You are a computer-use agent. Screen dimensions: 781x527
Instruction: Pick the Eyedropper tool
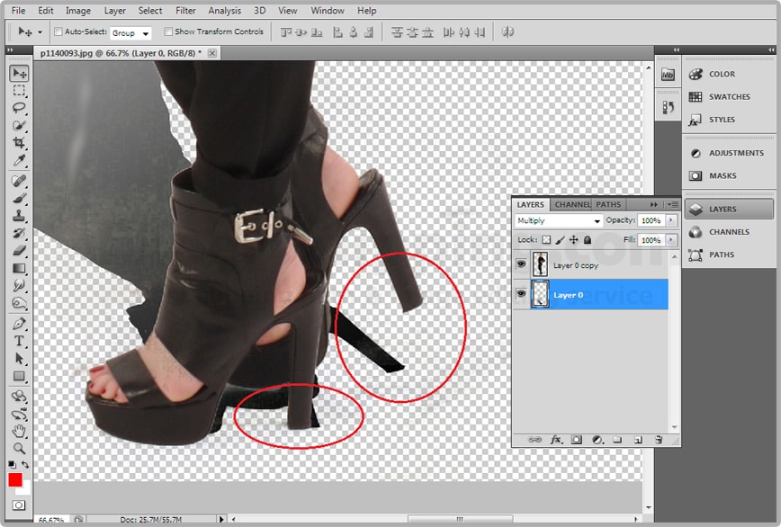point(19,161)
